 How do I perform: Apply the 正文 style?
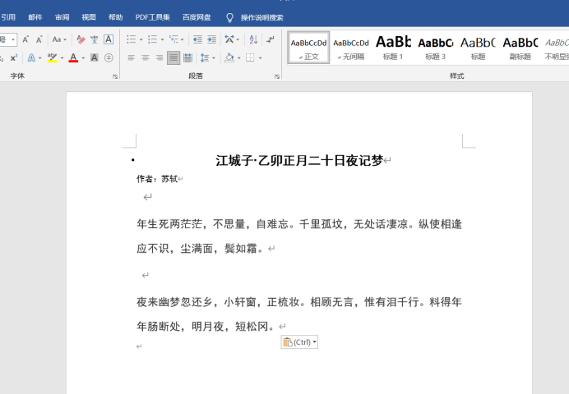pyautogui.click(x=309, y=48)
